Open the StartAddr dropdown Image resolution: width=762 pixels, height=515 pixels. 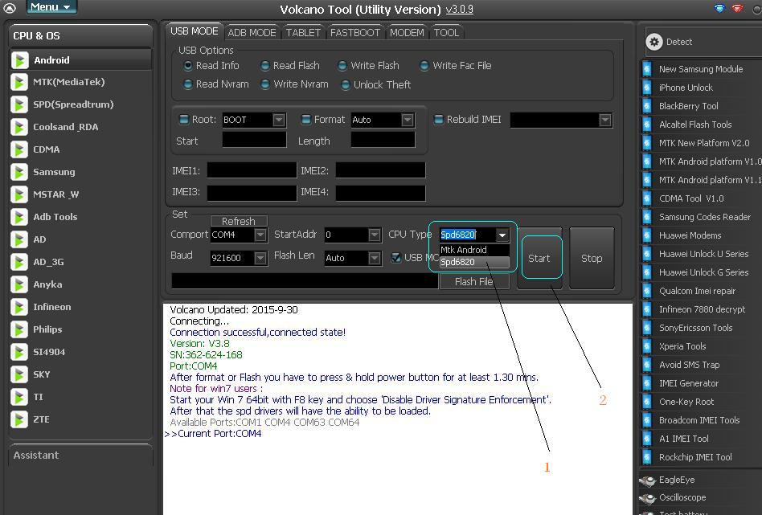pos(375,235)
